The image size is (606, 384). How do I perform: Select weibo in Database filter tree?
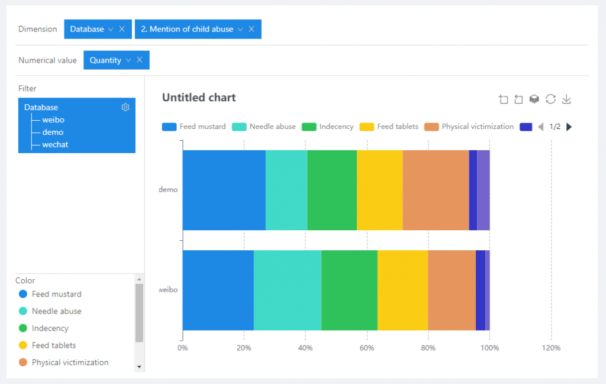[x=53, y=120]
